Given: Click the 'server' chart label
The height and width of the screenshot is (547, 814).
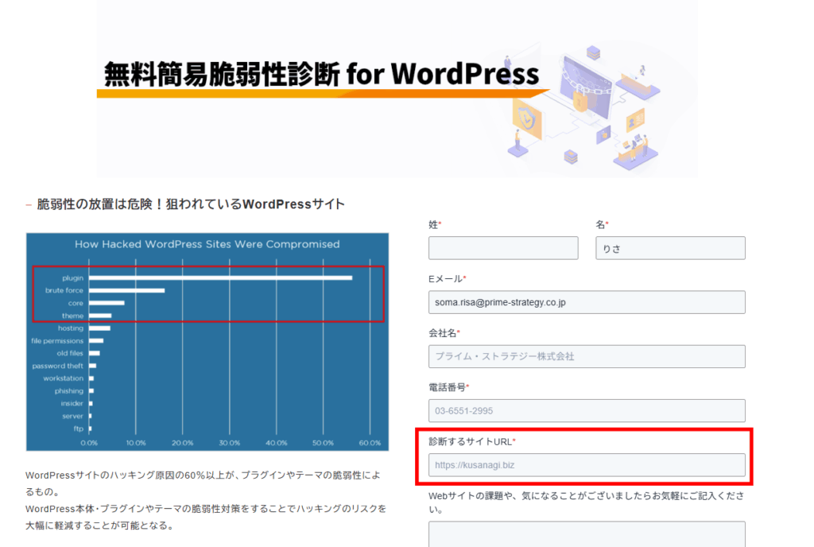Looking at the screenshot, I should point(72,417).
